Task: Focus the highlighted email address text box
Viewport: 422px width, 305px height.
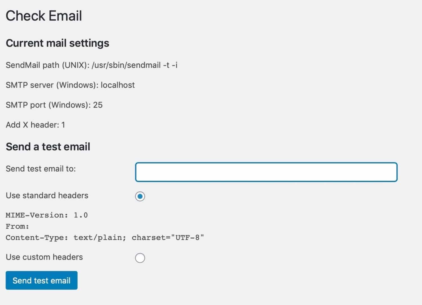Action: coord(266,172)
